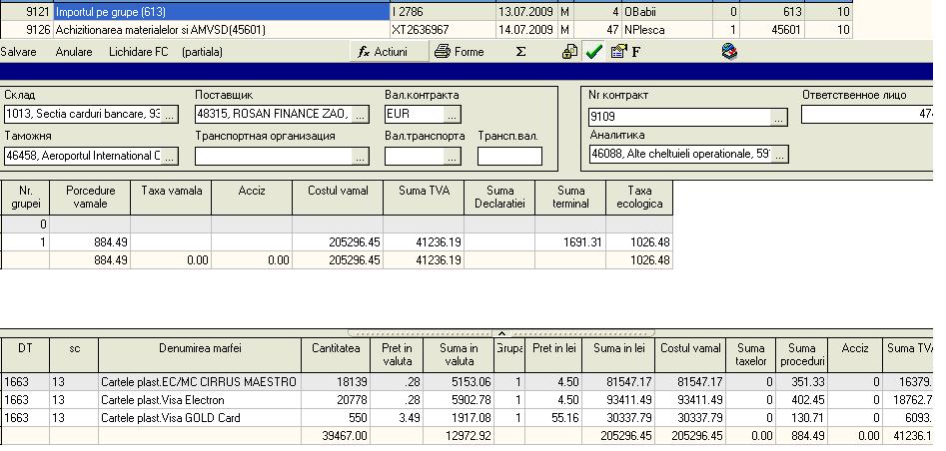946x451 pixels.
Task: Click the panel splitter collapse arrow
Action: [x=500, y=333]
